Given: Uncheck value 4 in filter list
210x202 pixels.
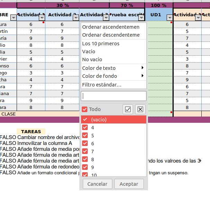Looking at the screenshot, I should (85, 127).
